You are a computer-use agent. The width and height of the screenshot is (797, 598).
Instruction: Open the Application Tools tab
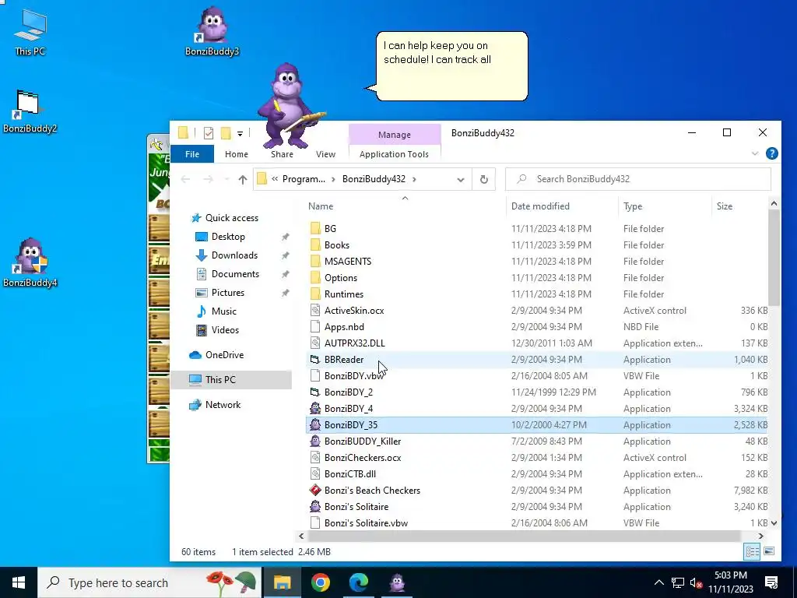coord(394,154)
